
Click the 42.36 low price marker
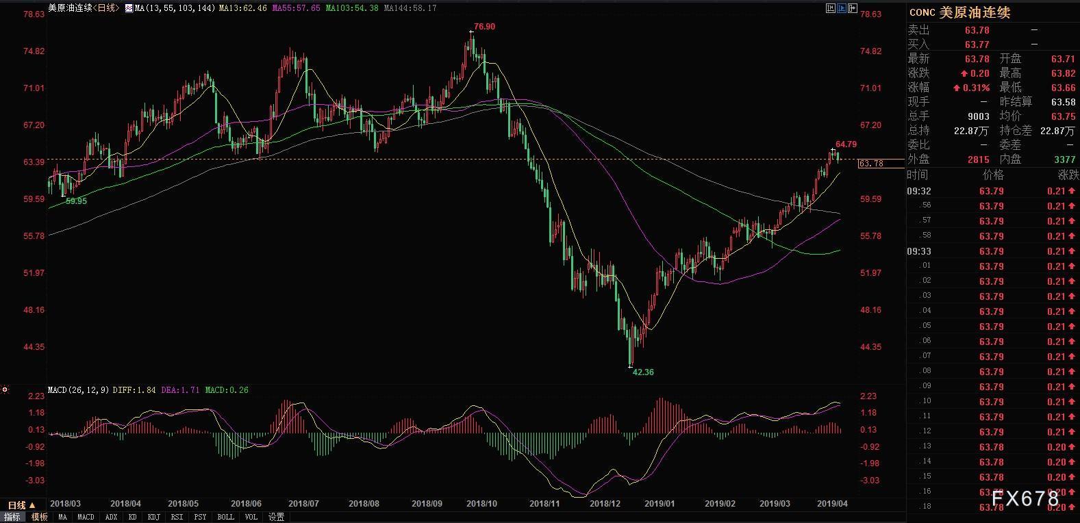[643, 372]
